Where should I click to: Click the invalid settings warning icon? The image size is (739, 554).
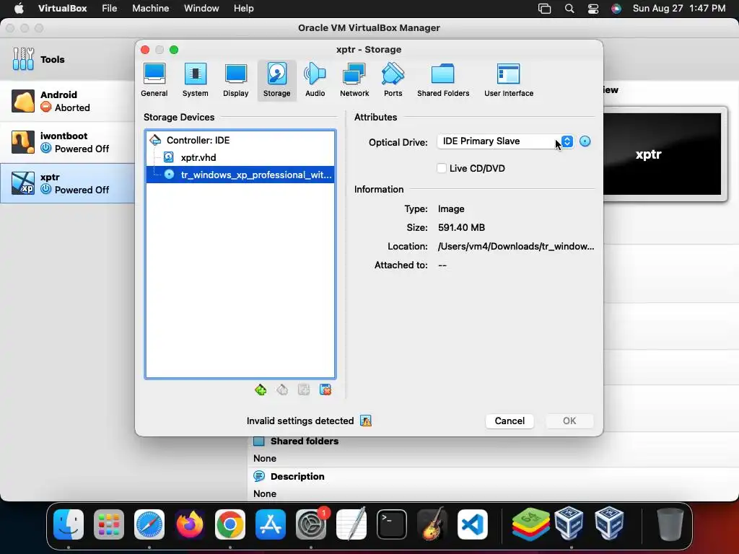pos(366,421)
